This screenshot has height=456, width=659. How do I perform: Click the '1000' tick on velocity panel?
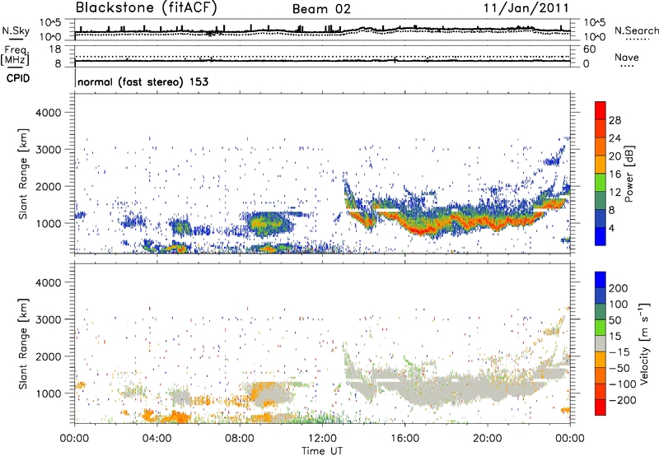48,393
